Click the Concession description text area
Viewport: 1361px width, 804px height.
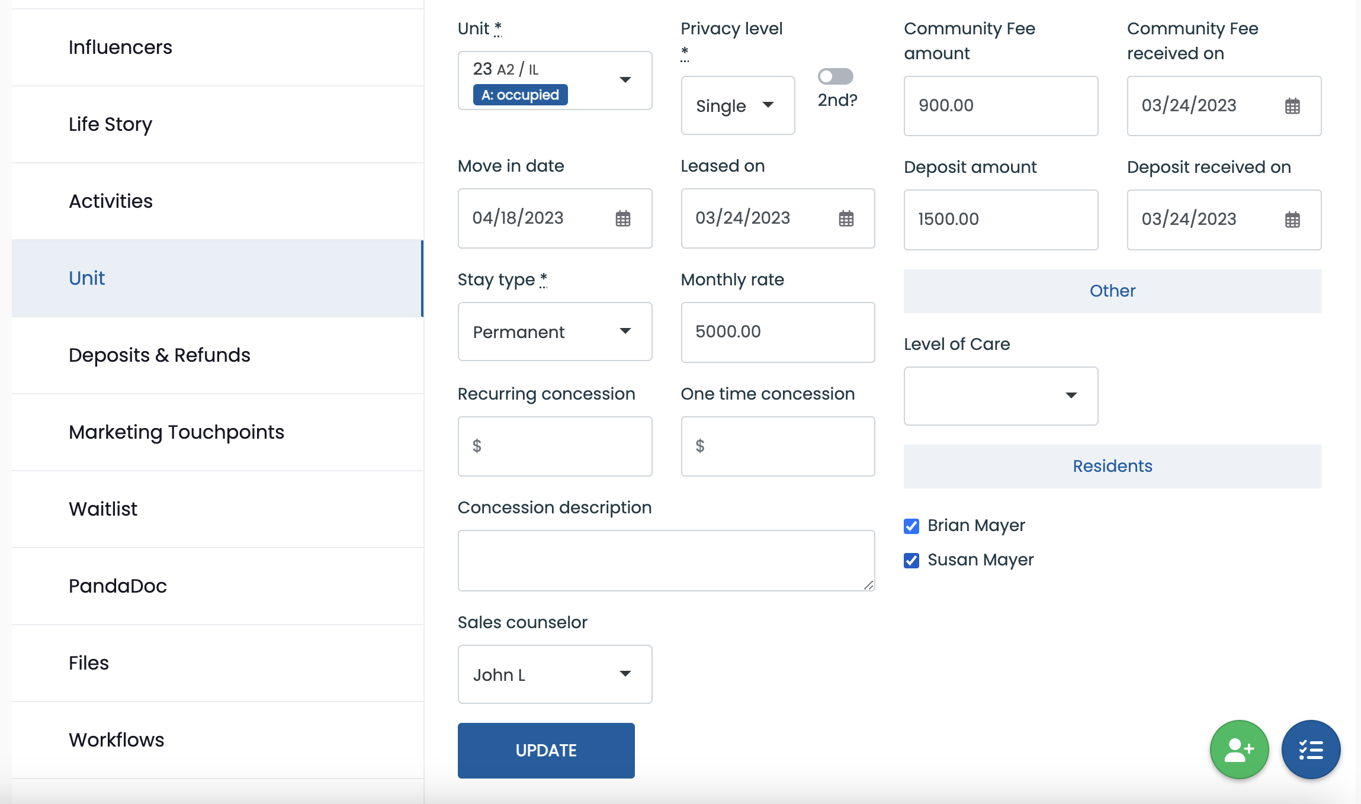click(666, 561)
